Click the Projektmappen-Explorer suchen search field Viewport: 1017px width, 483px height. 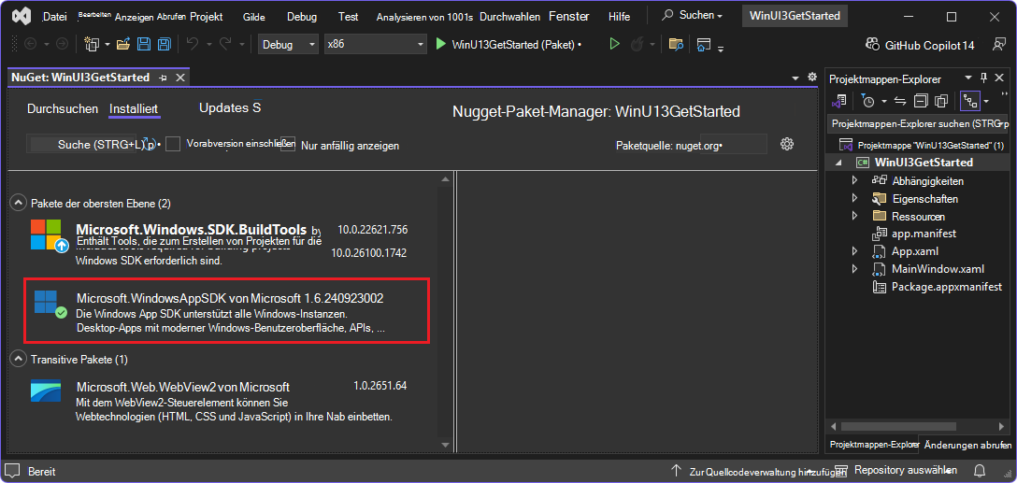tap(918, 122)
